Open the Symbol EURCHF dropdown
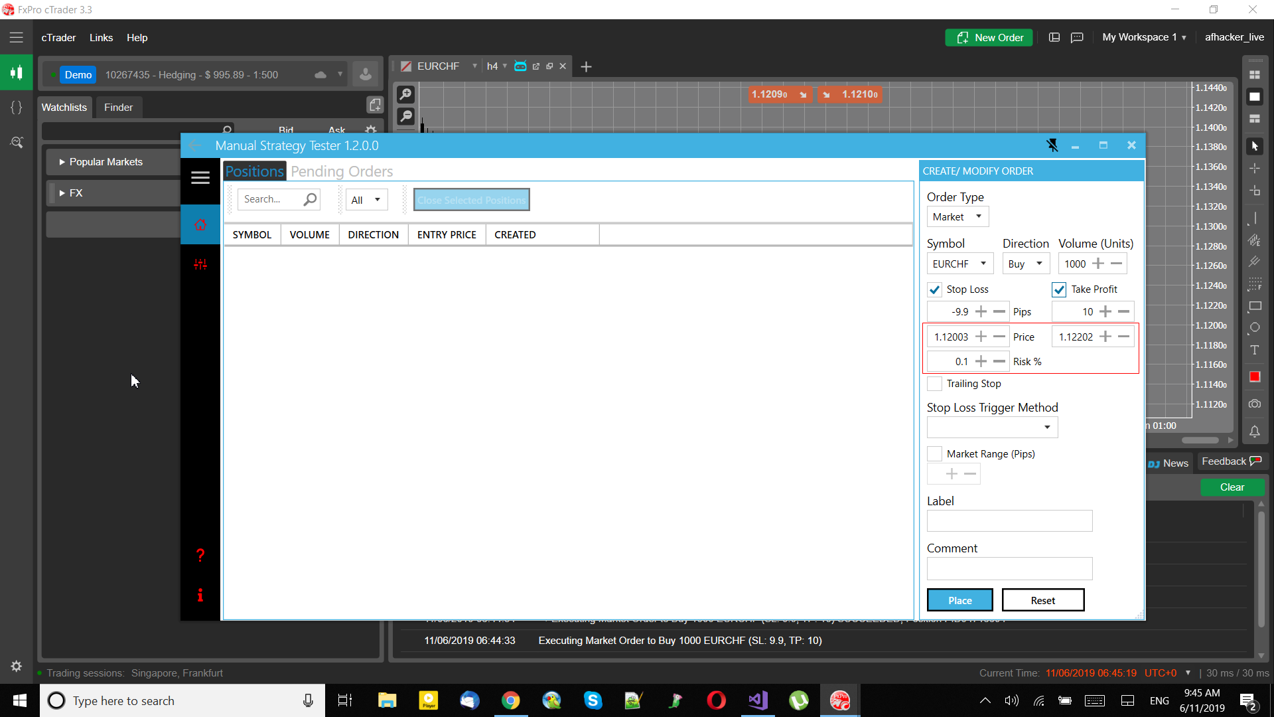 coord(959,264)
